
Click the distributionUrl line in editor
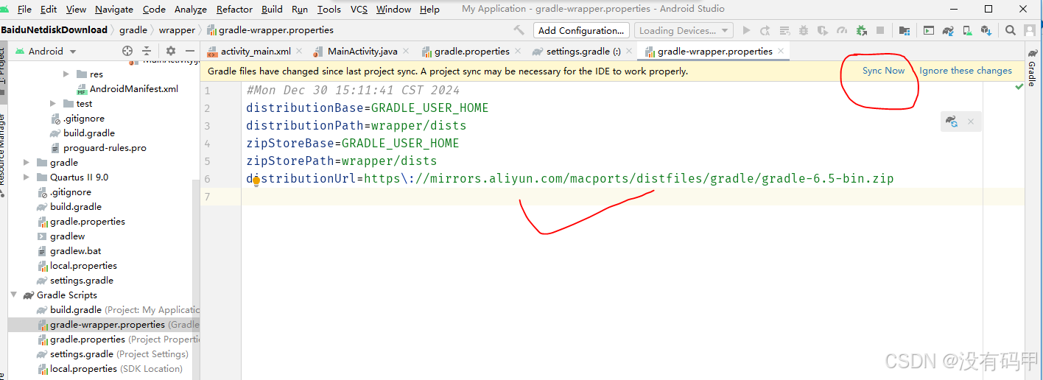[570, 179]
